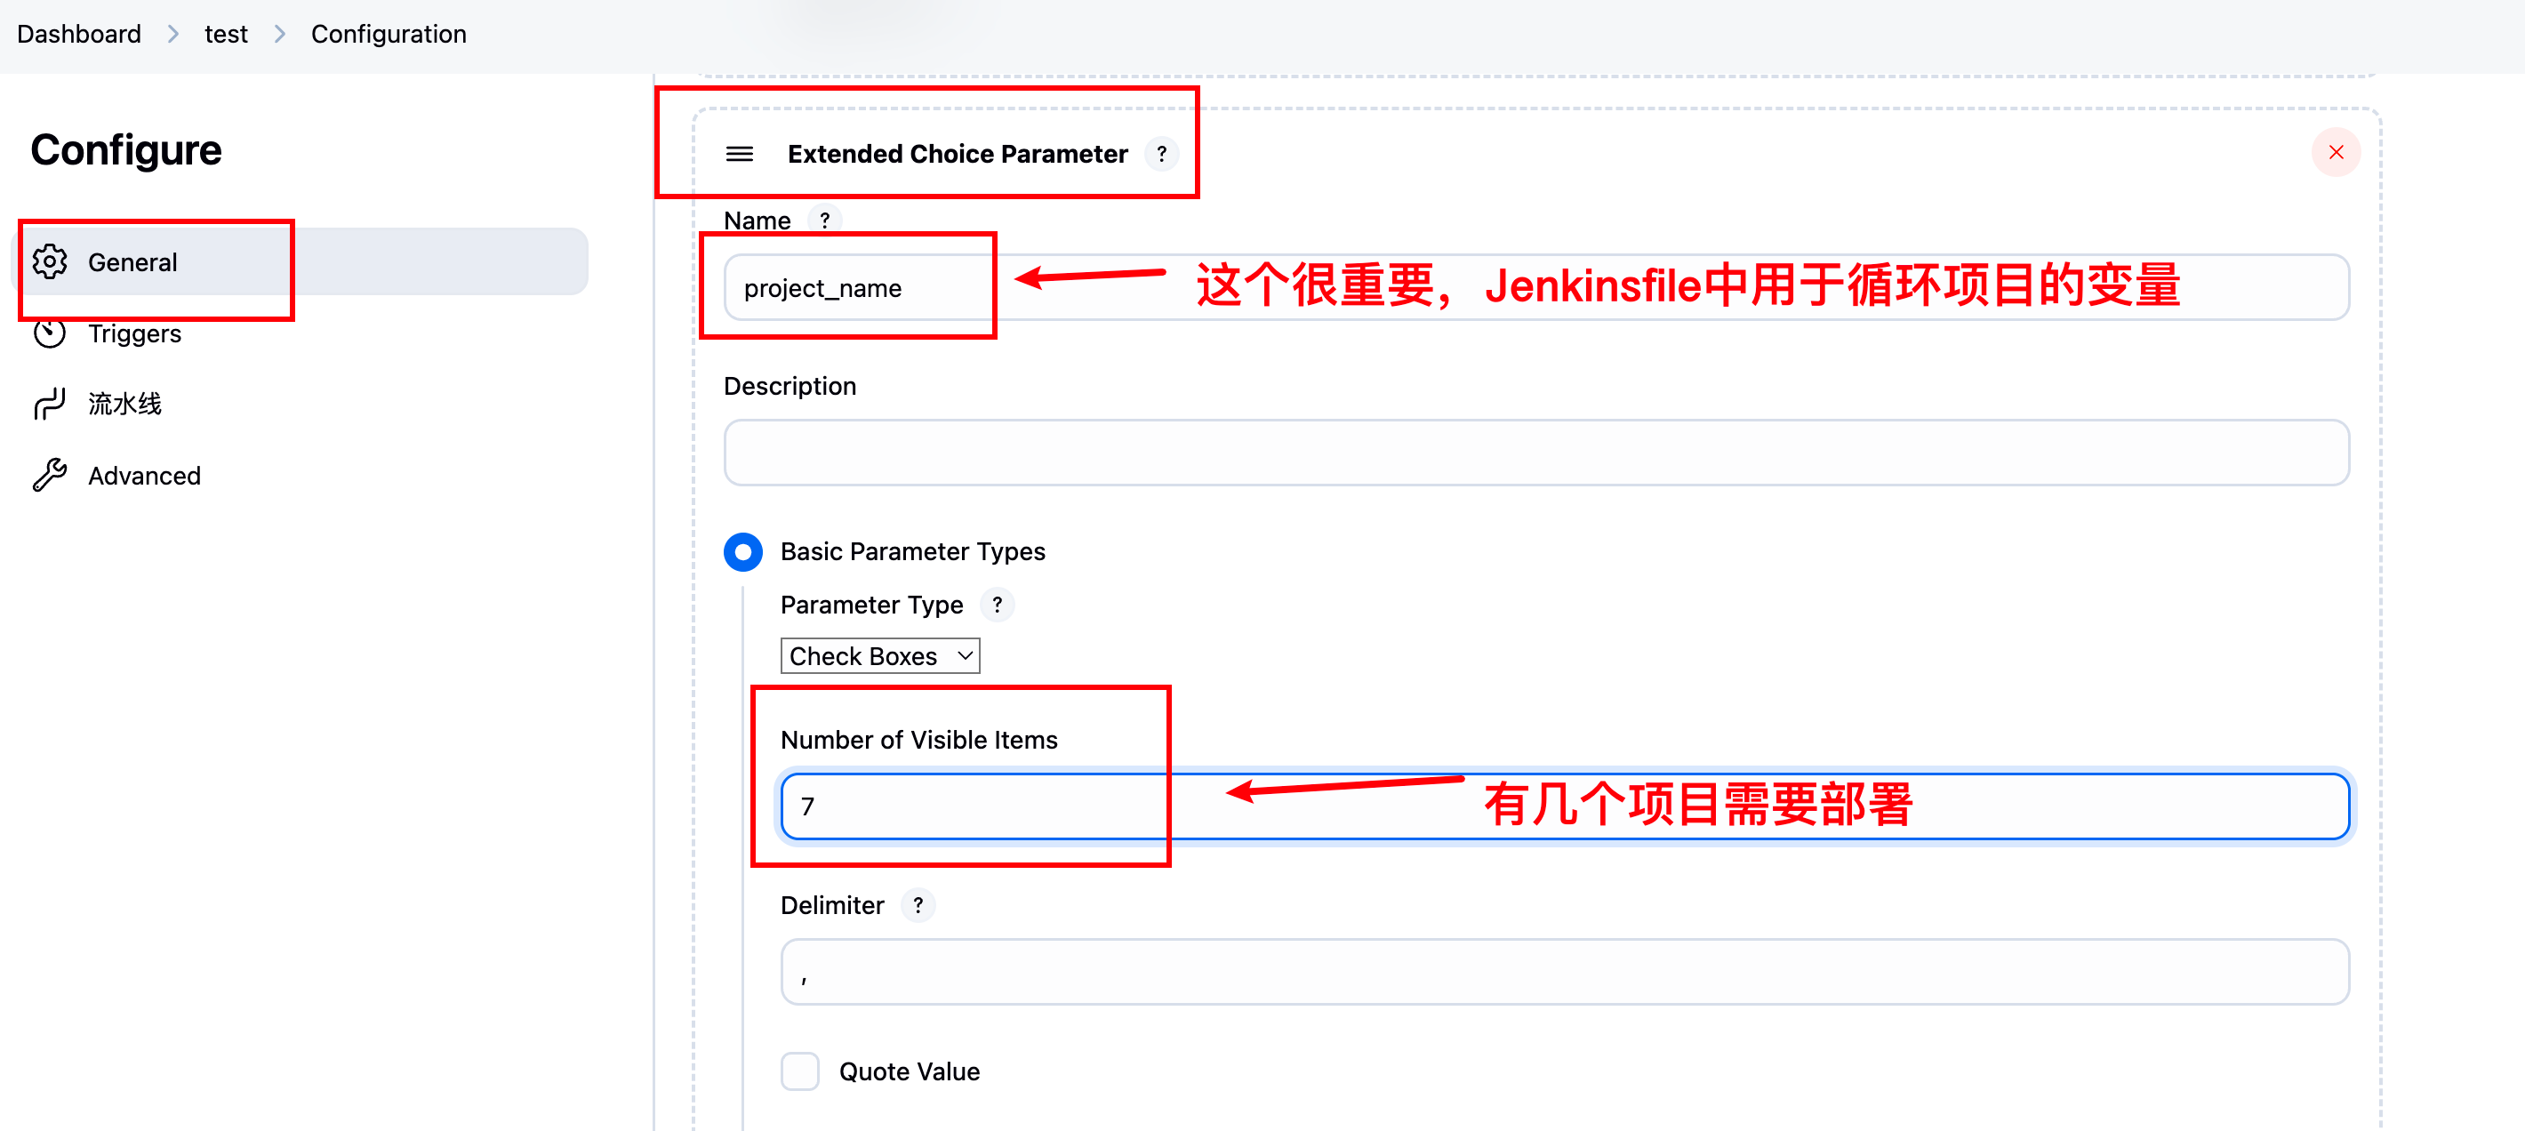
Task: Switch to the Triggers section
Action: pyautogui.click(x=135, y=333)
